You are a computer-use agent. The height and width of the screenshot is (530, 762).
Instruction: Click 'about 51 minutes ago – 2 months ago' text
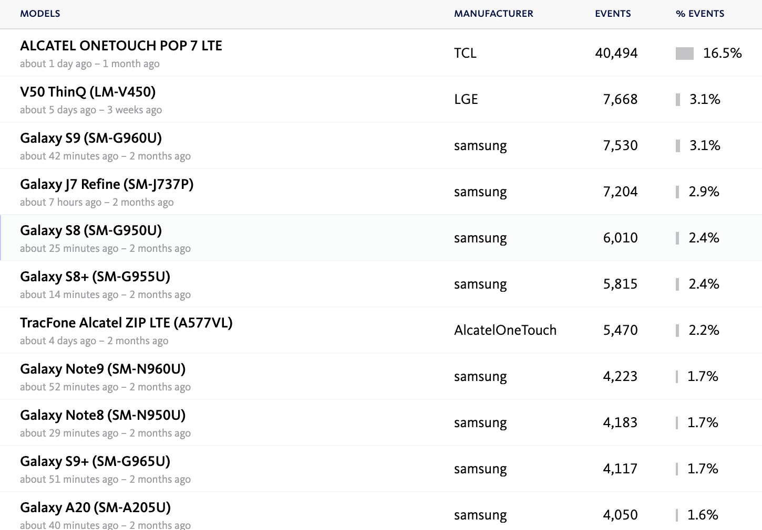pyautogui.click(x=105, y=480)
